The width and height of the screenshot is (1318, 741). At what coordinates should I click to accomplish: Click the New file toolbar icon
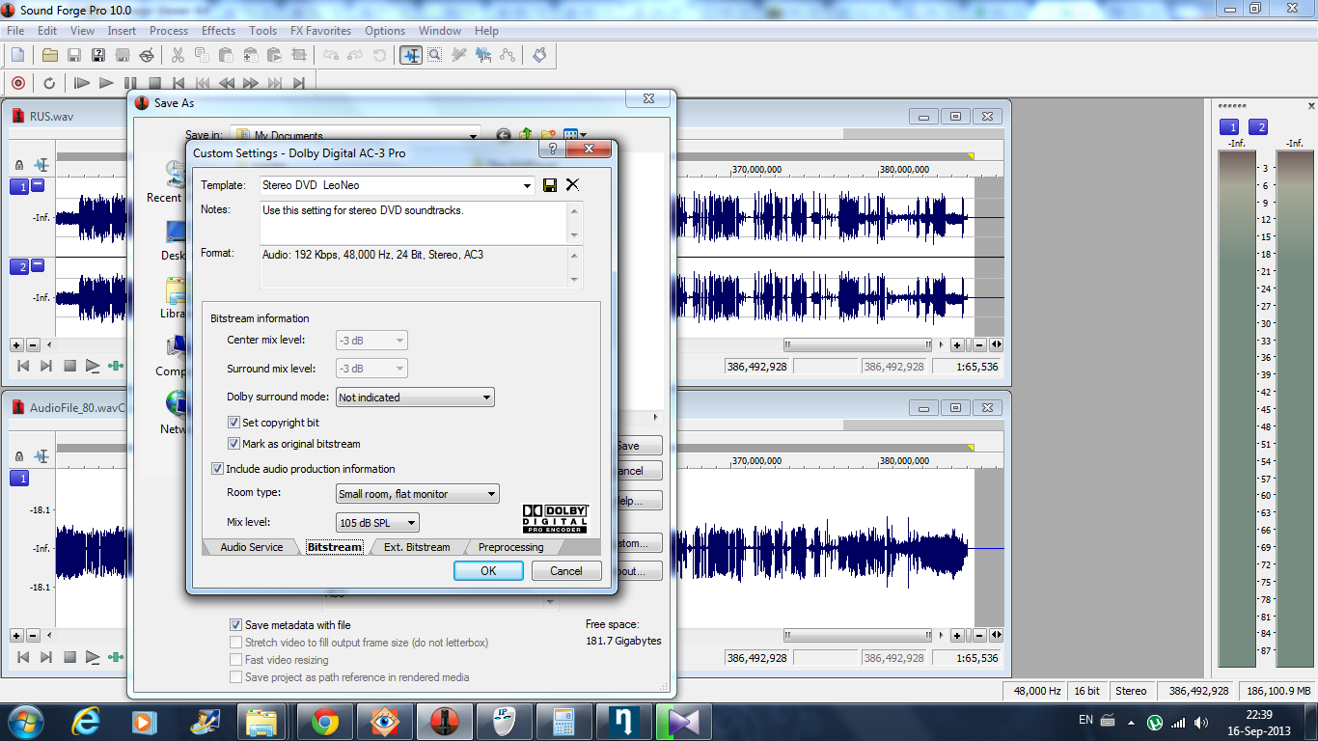17,55
